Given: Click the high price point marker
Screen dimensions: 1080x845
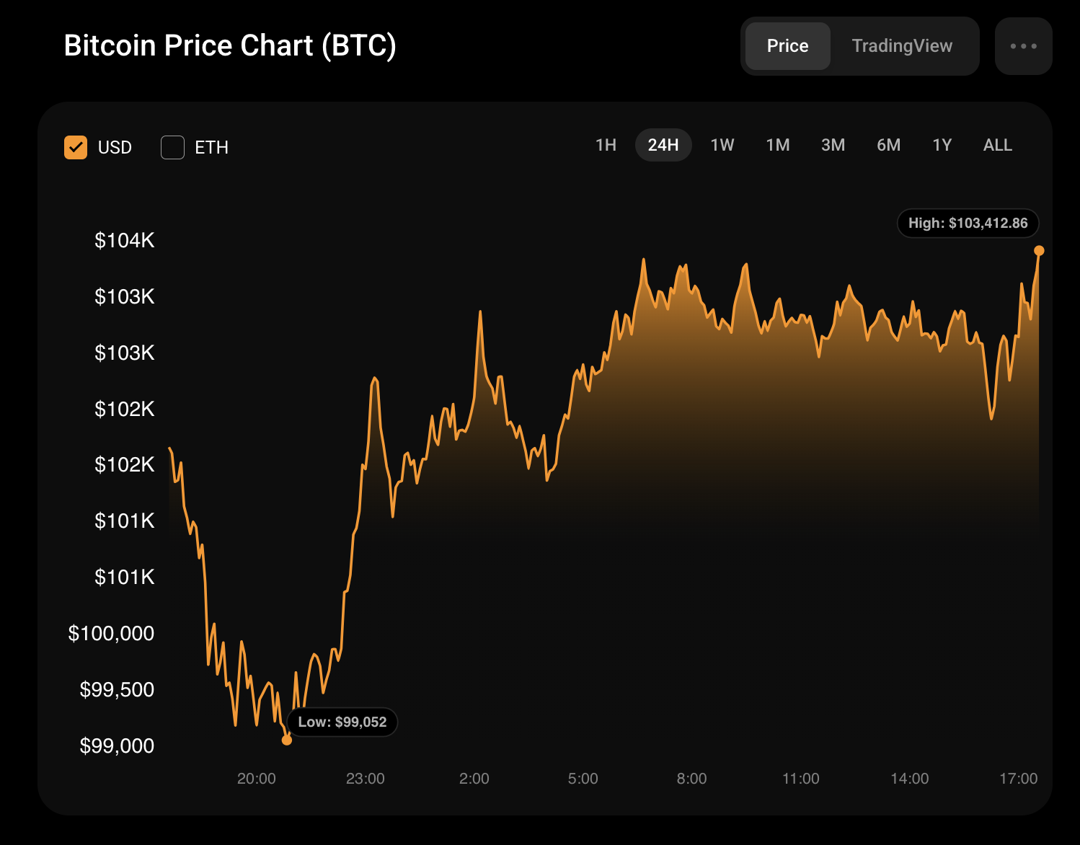Looking at the screenshot, I should 1039,251.
